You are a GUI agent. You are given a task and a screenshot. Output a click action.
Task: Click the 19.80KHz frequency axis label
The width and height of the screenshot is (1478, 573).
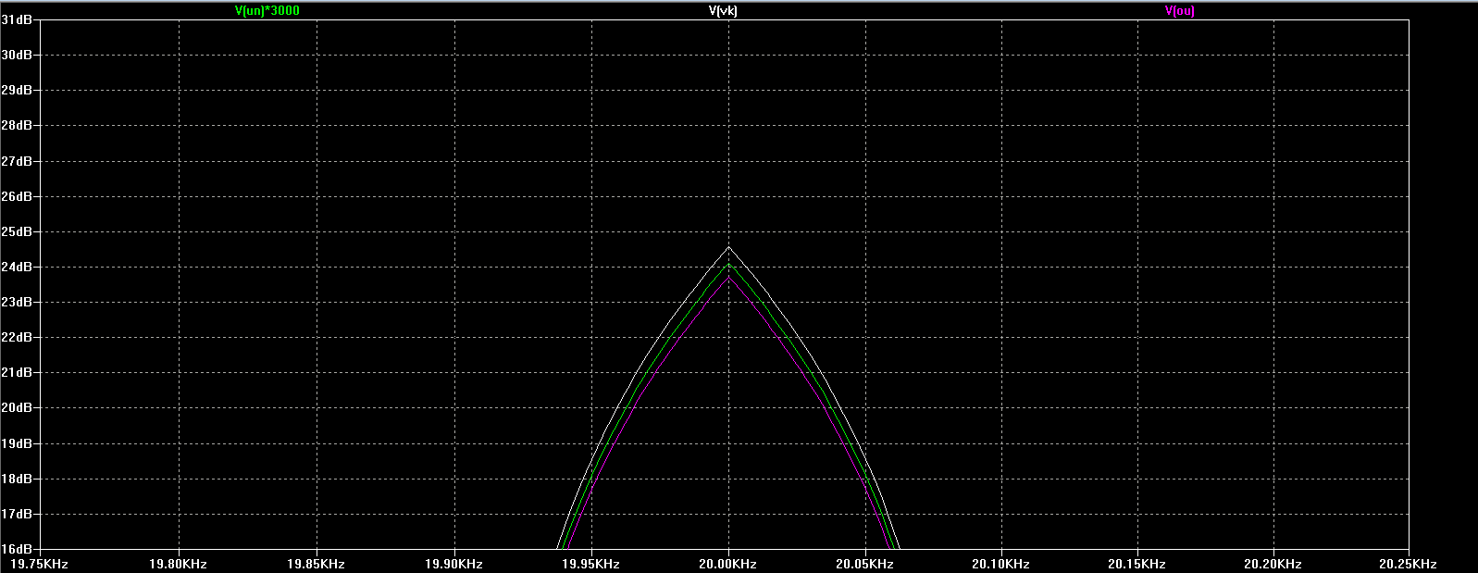coord(178,564)
